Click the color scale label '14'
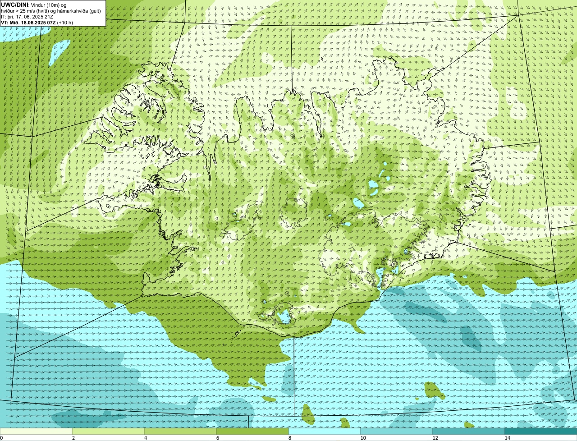The image size is (577, 441). (x=507, y=438)
